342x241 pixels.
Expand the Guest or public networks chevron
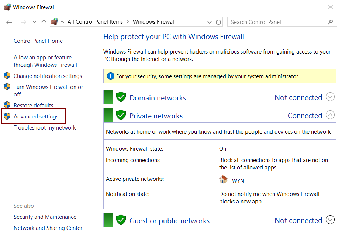point(330,220)
